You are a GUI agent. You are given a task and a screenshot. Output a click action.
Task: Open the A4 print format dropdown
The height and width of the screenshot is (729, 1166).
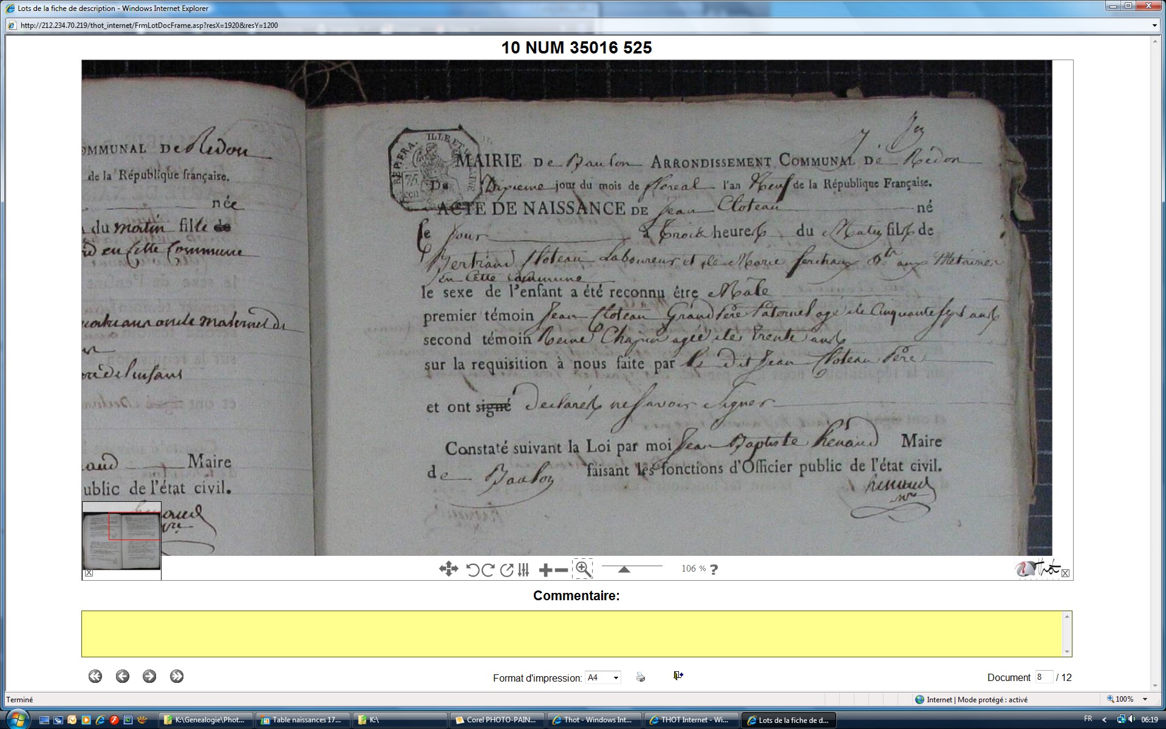602,677
